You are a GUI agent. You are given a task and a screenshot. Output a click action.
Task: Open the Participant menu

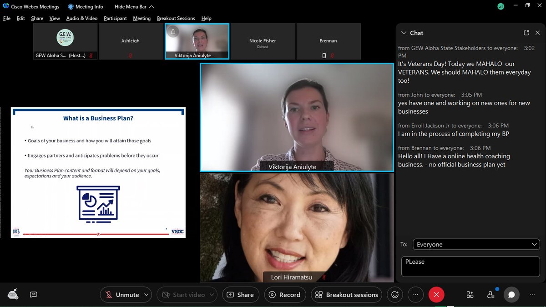[x=115, y=19]
